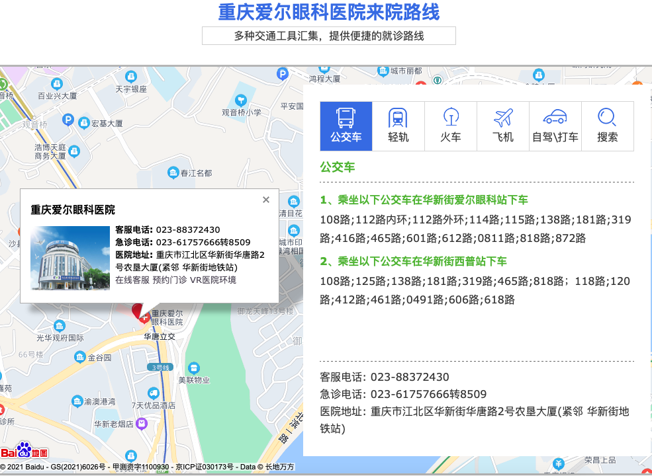The width and height of the screenshot is (652, 476).
Task: Click the 观音桥 map label
Action: point(35,124)
